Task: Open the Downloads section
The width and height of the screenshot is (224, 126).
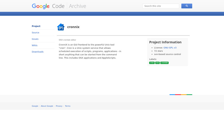Action: point(38,52)
